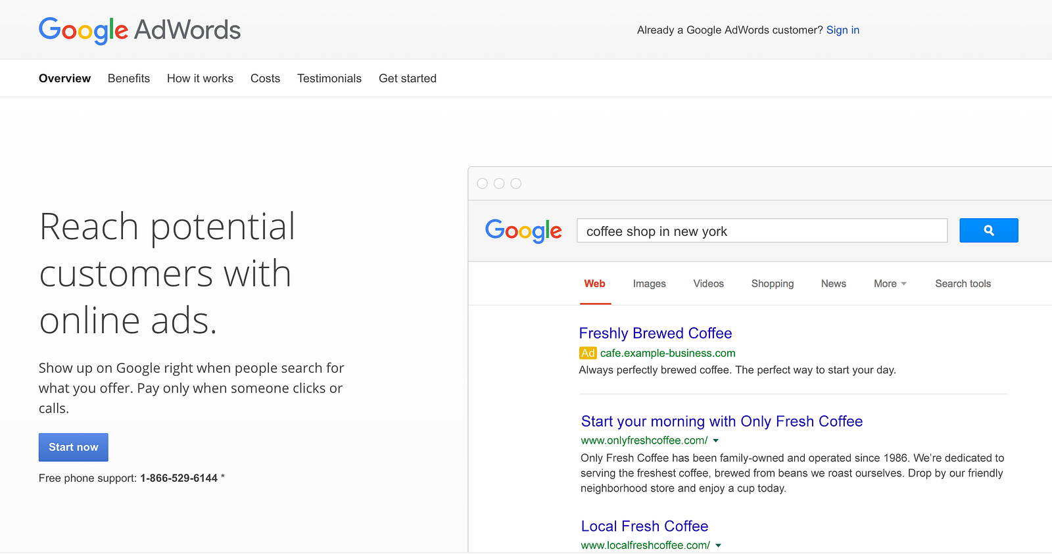Go to the Benefits section
The image size is (1052, 554).
click(129, 78)
